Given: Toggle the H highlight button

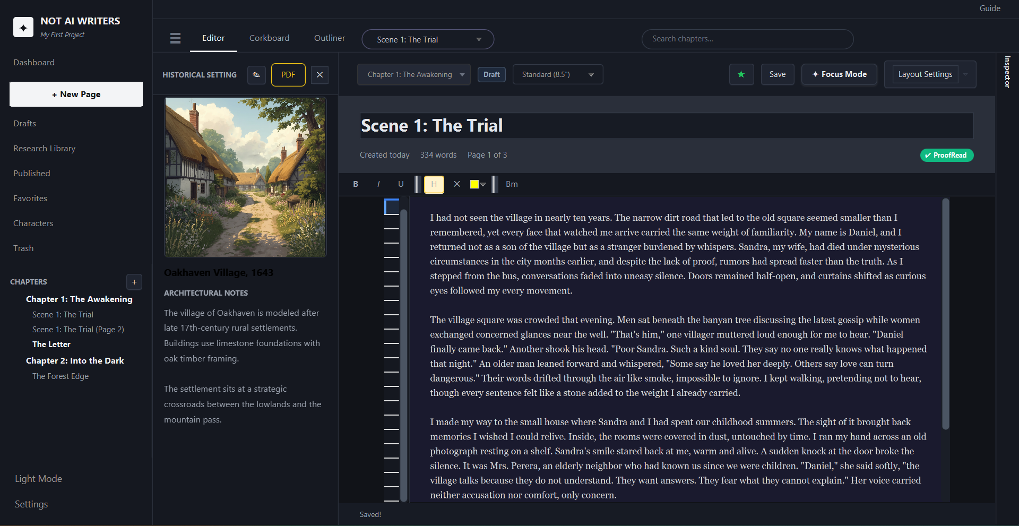Looking at the screenshot, I should click(x=434, y=184).
